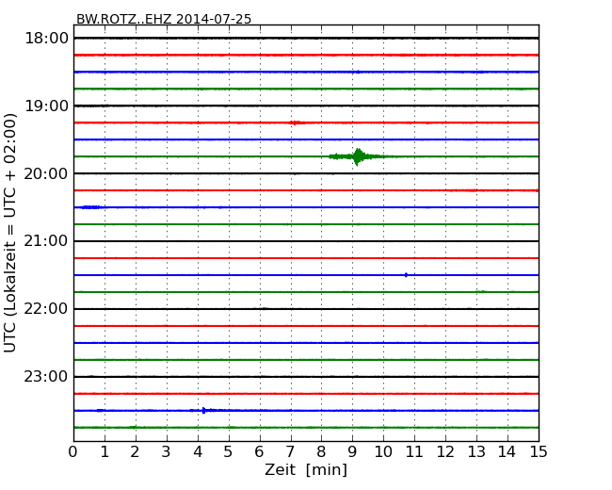Image resolution: width=612 pixels, height=490 pixels.
Task: Click the plot title BW.ROTZ..EHZ 2014-07-25
Action: [x=164, y=19]
